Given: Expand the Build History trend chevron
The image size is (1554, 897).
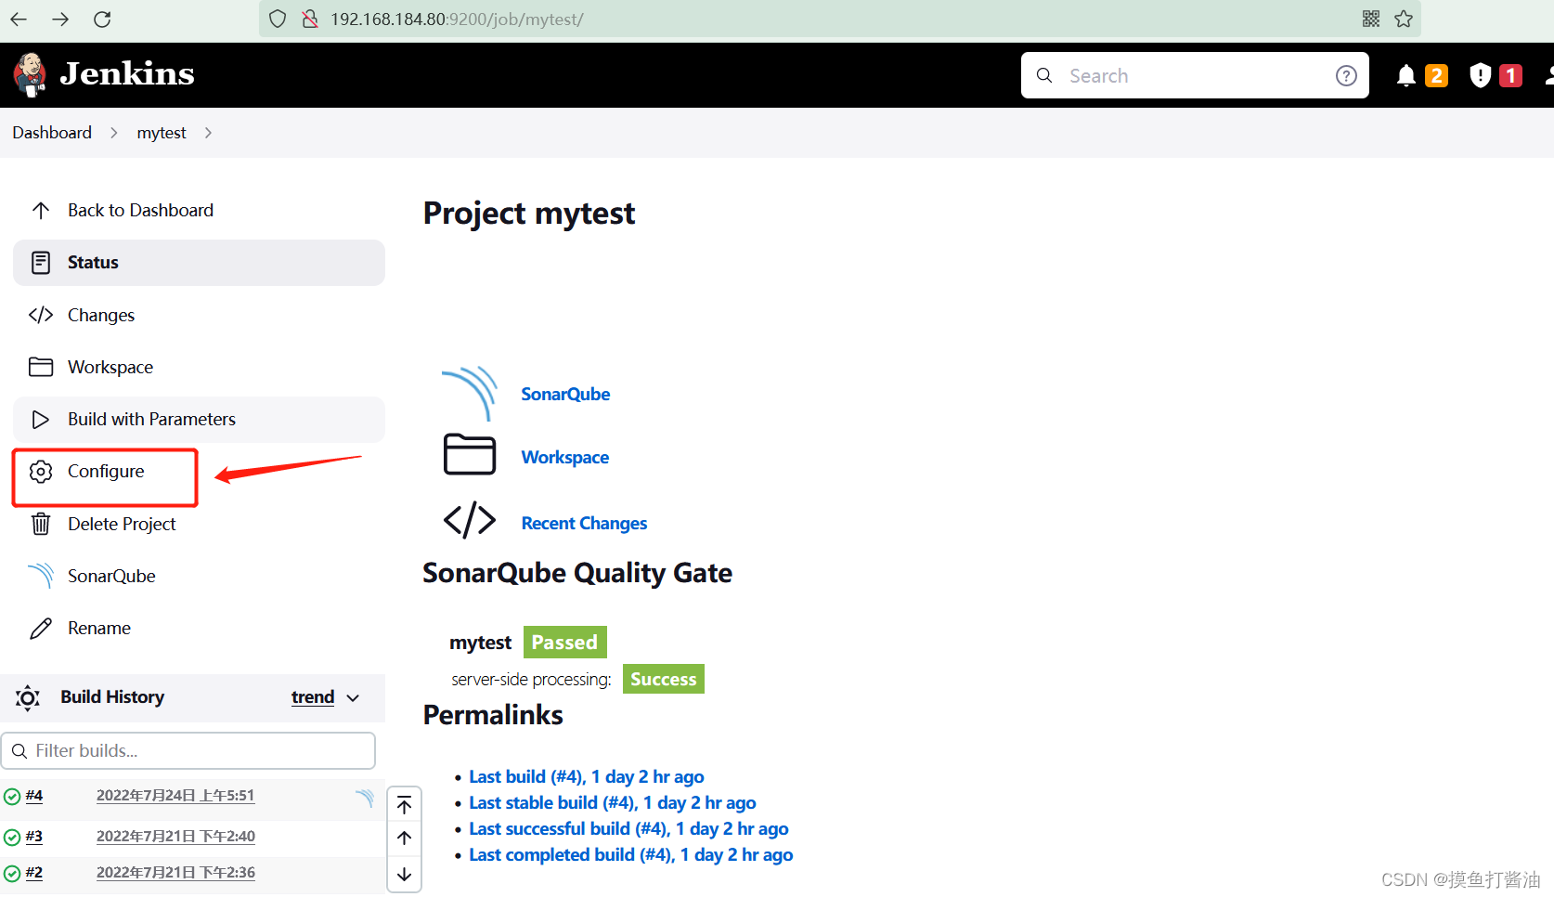Looking at the screenshot, I should pyautogui.click(x=353, y=698).
